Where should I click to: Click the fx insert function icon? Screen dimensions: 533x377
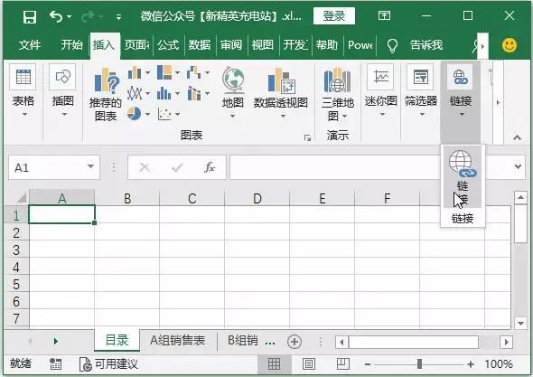pyautogui.click(x=210, y=167)
